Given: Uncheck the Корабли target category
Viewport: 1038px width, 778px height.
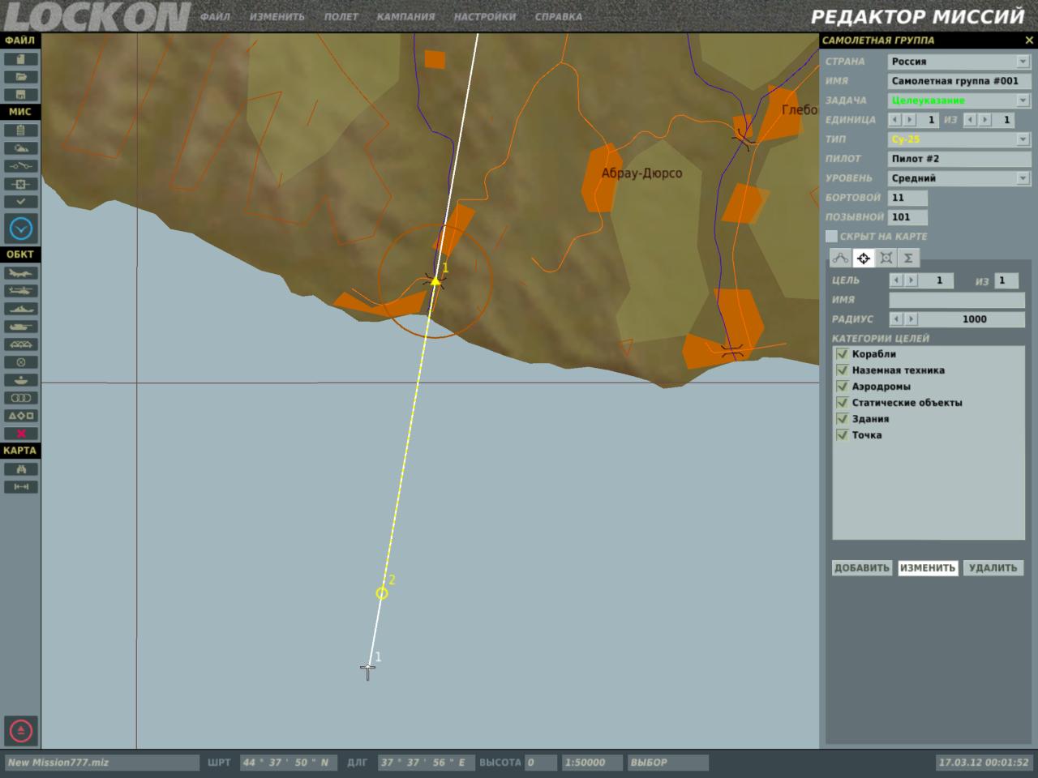Looking at the screenshot, I should click(x=842, y=354).
